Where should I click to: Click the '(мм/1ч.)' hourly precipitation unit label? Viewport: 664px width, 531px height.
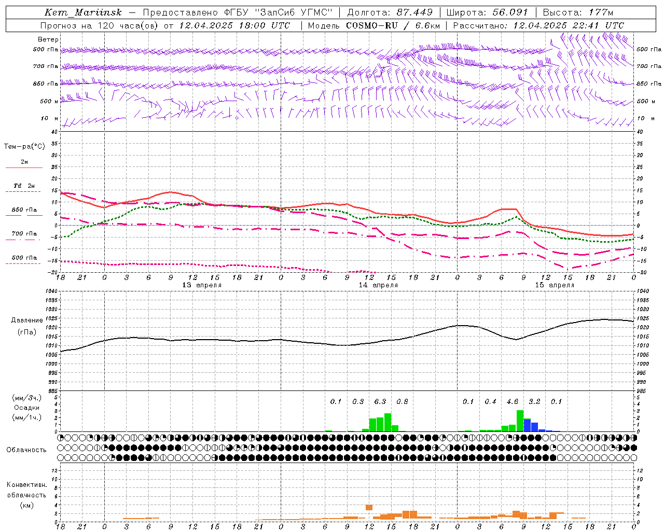coord(27,417)
